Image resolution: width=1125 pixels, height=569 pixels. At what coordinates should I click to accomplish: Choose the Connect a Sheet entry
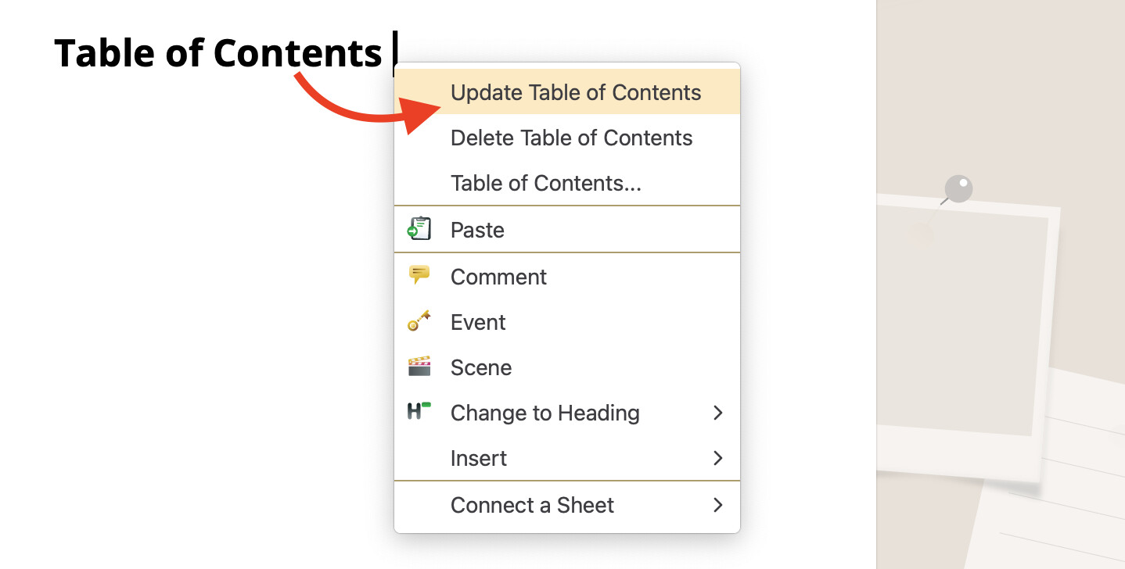pos(567,505)
